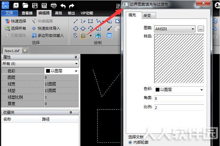Select the 内部轮廓 radio button
Viewport: 220px width, 146px height.
[130, 142]
